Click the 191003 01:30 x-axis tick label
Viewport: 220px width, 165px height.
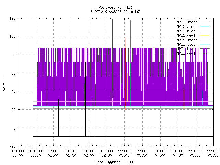[71, 153]
